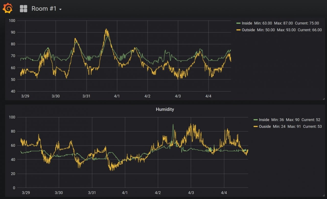Toggle the Outside series in temperature legend

(248, 30)
